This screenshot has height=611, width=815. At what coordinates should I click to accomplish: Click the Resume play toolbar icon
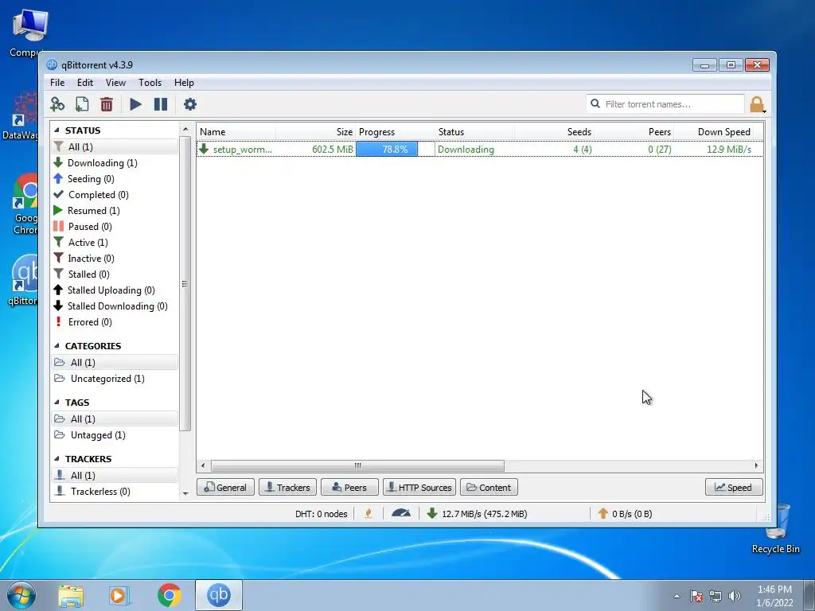135,104
